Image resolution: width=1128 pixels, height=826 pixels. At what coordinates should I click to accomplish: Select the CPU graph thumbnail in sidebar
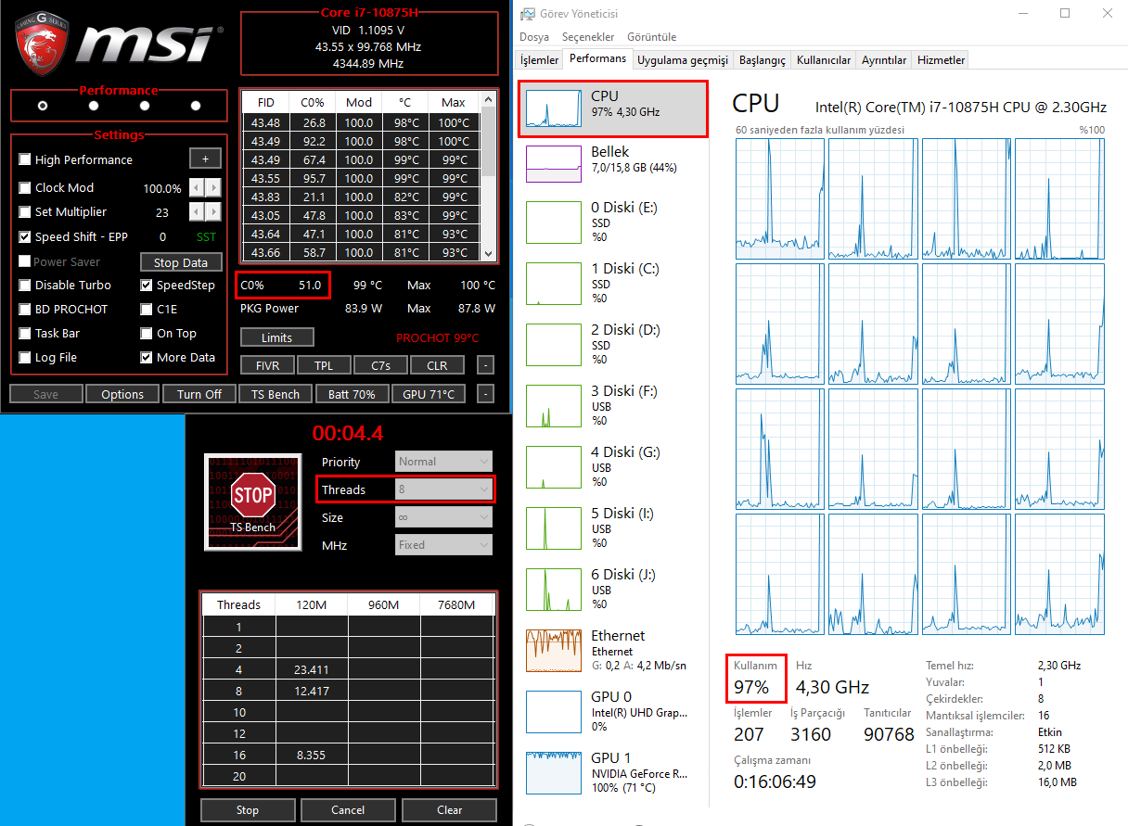pos(552,108)
